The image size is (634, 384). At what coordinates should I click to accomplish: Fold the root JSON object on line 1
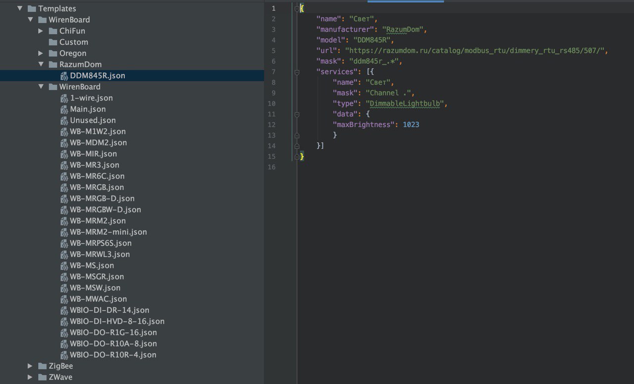point(297,8)
